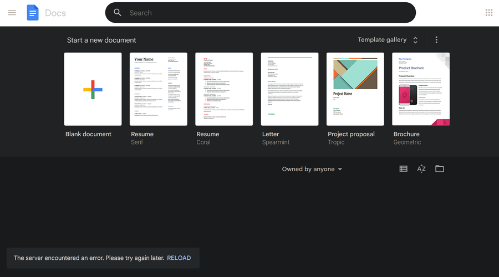Viewport: 499px width, 277px height.
Task: Open the main menu hamburger icon
Action: [x=12, y=13]
